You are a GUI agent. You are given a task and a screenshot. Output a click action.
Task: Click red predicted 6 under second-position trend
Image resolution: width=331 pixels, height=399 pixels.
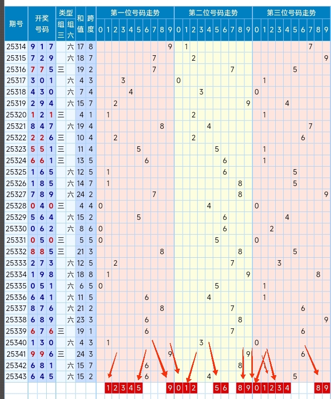pos(224,388)
